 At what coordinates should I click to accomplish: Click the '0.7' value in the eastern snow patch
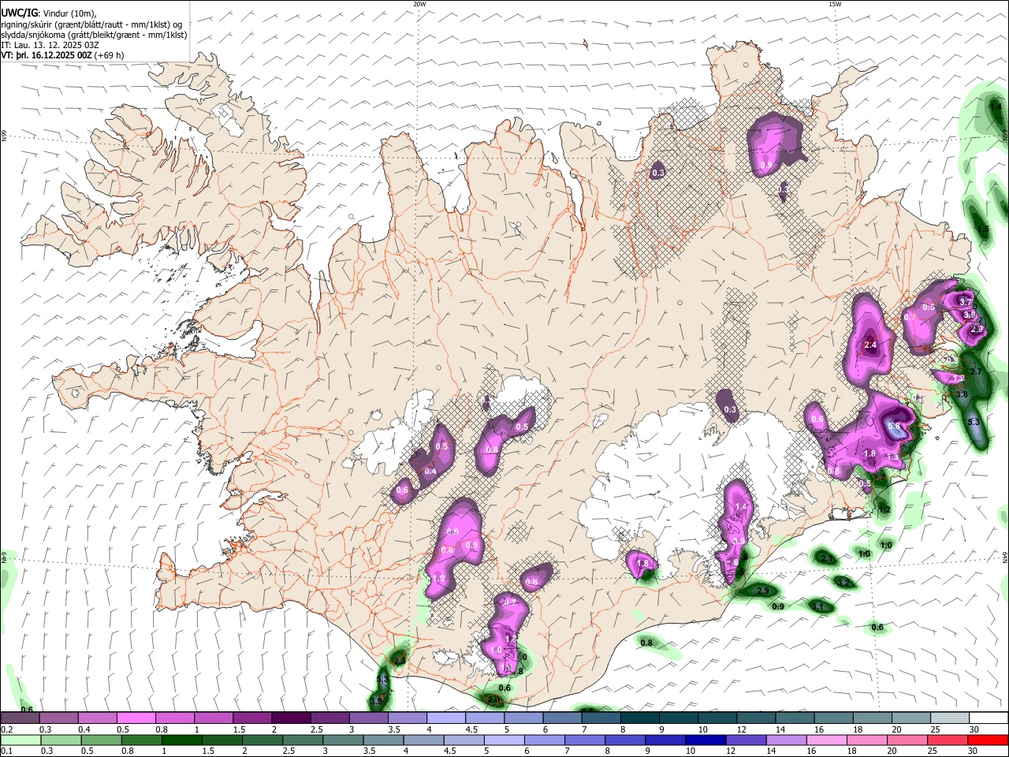pos(910,317)
